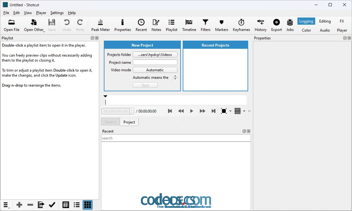The image size is (352, 211).
Task: Click the Project name input field
Action: click(x=155, y=62)
